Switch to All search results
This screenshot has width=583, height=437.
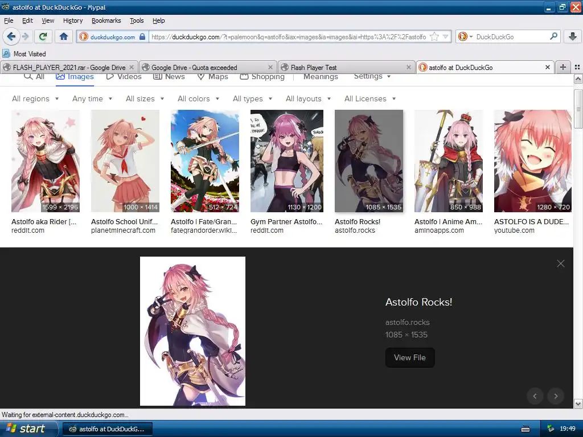pos(34,77)
